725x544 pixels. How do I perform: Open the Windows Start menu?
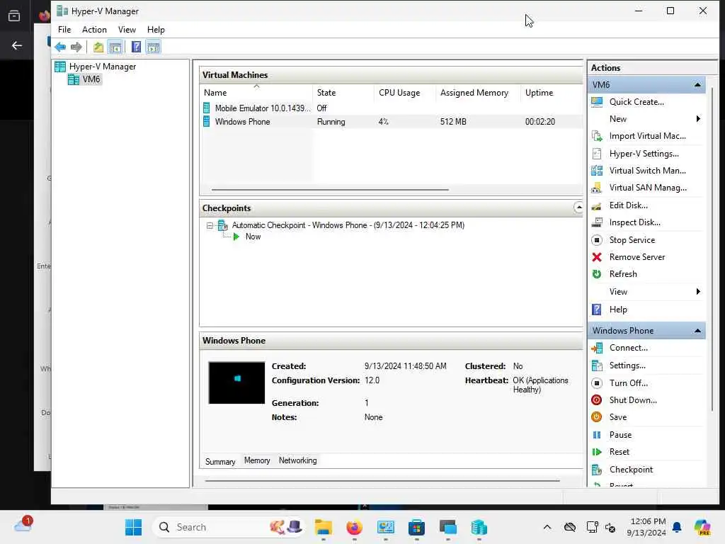pyautogui.click(x=133, y=527)
